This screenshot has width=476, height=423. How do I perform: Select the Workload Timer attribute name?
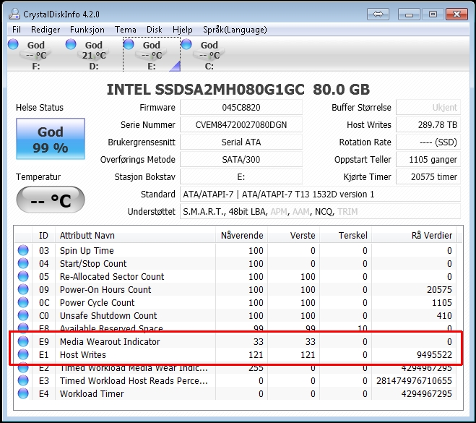(92, 394)
